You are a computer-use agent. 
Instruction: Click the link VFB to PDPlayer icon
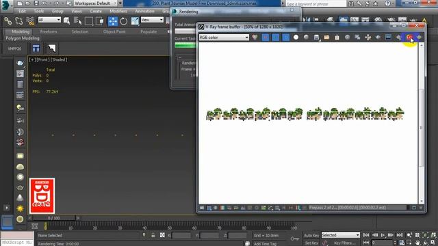[388, 37]
